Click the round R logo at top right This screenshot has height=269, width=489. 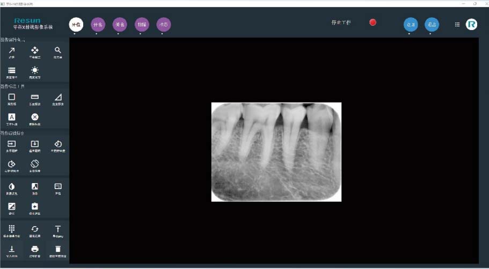coord(471,24)
